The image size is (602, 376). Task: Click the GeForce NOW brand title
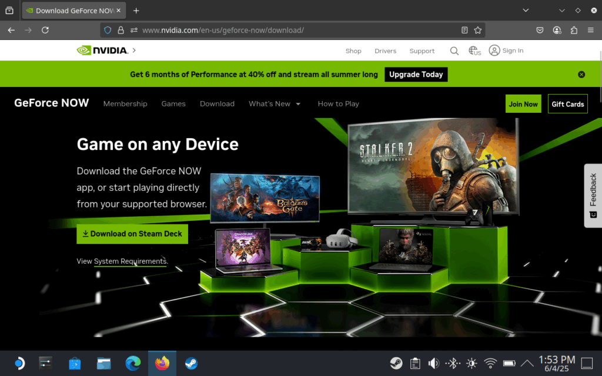tap(52, 103)
